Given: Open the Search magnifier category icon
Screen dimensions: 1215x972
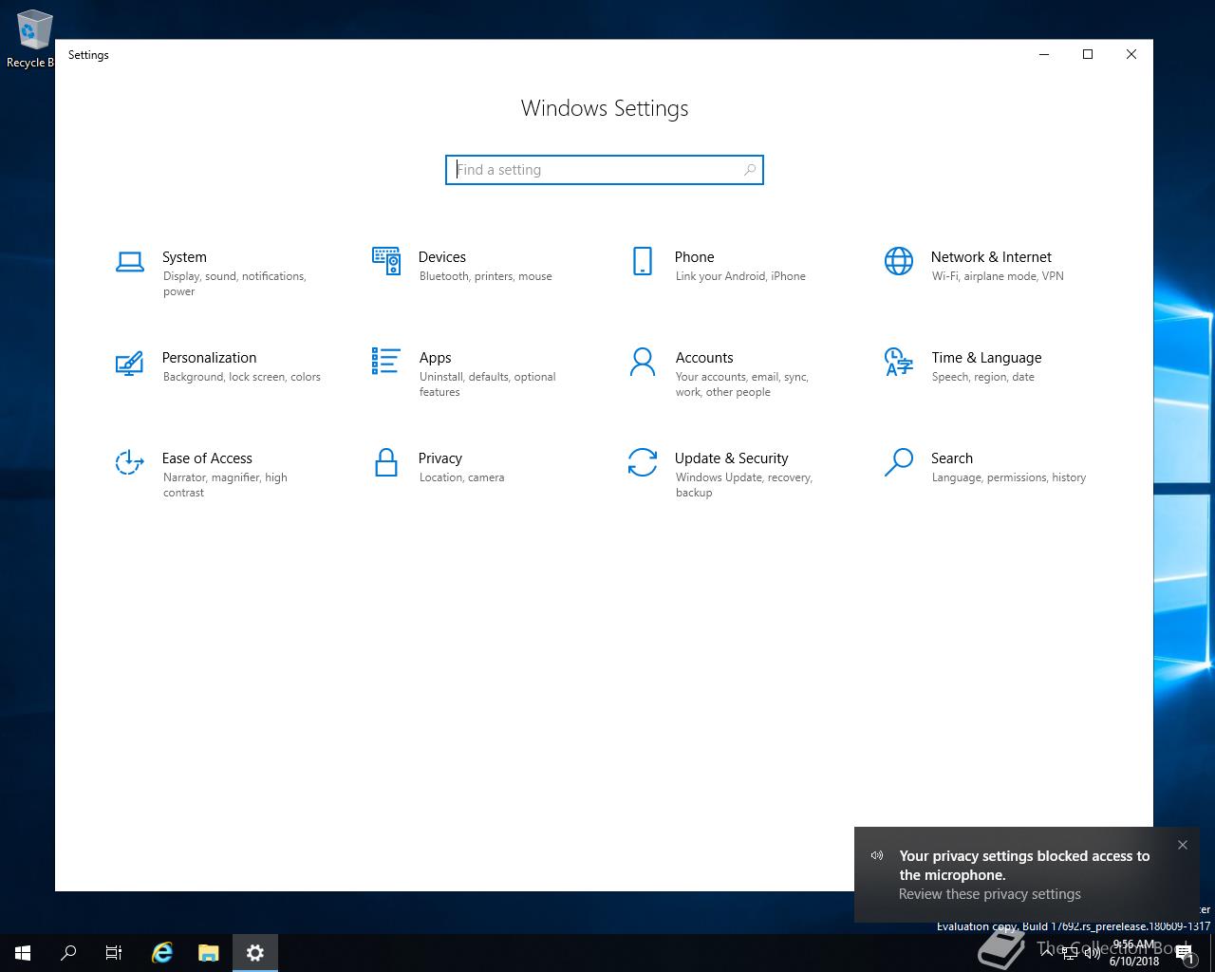Looking at the screenshot, I should click(899, 461).
